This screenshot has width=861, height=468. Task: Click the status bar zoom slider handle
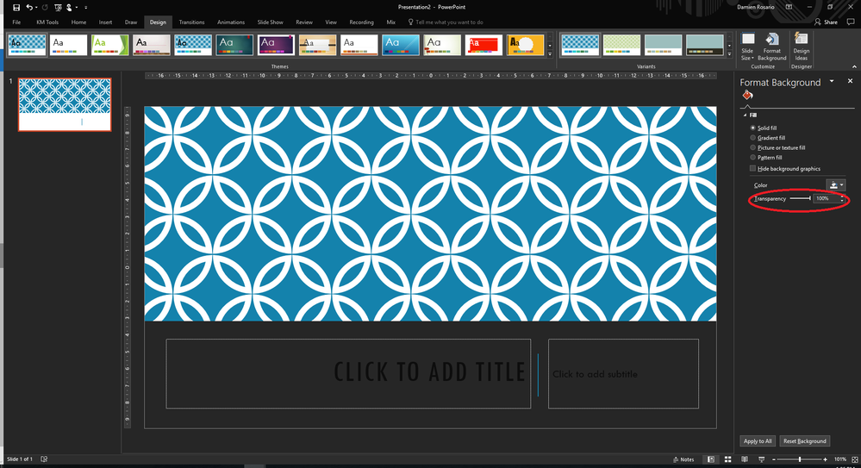(x=800, y=459)
